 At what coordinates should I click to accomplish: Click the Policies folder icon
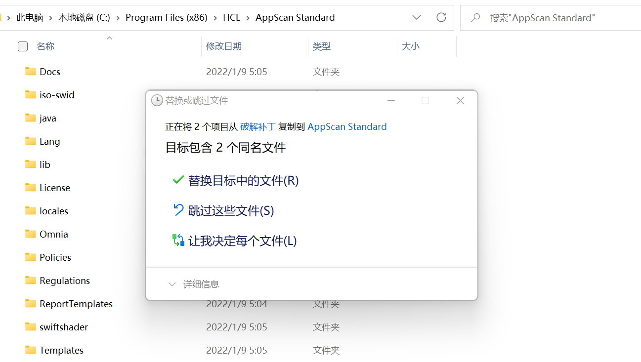tap(30, 257)
